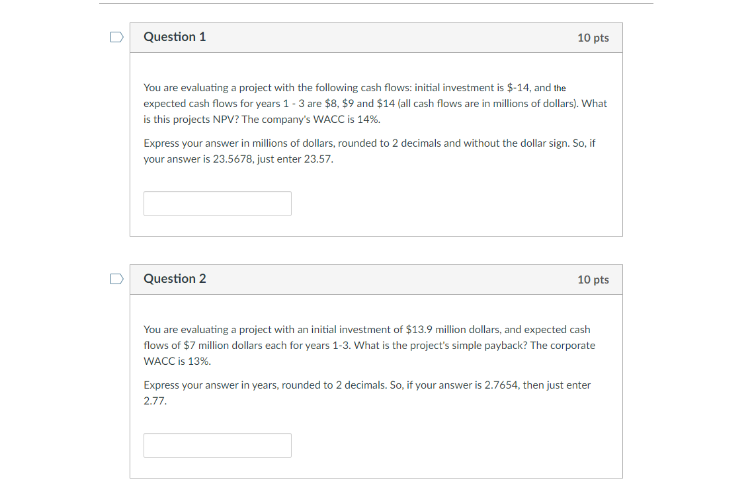
Task: Click the bookmark pin beside Question 2
Action: point(116,279)
